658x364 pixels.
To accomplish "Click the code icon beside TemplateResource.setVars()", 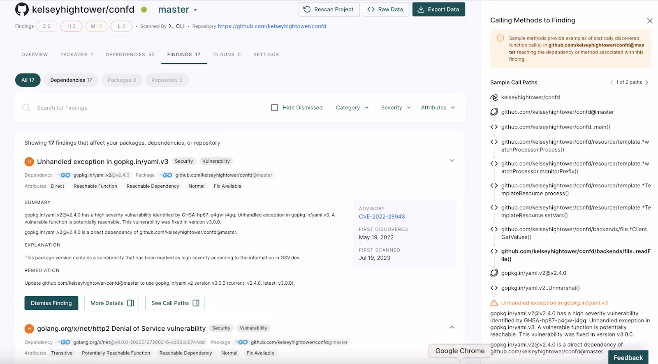I will point(494,207).
